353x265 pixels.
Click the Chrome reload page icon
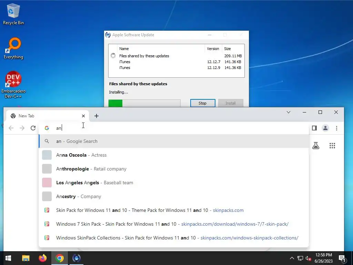point(33,128)
